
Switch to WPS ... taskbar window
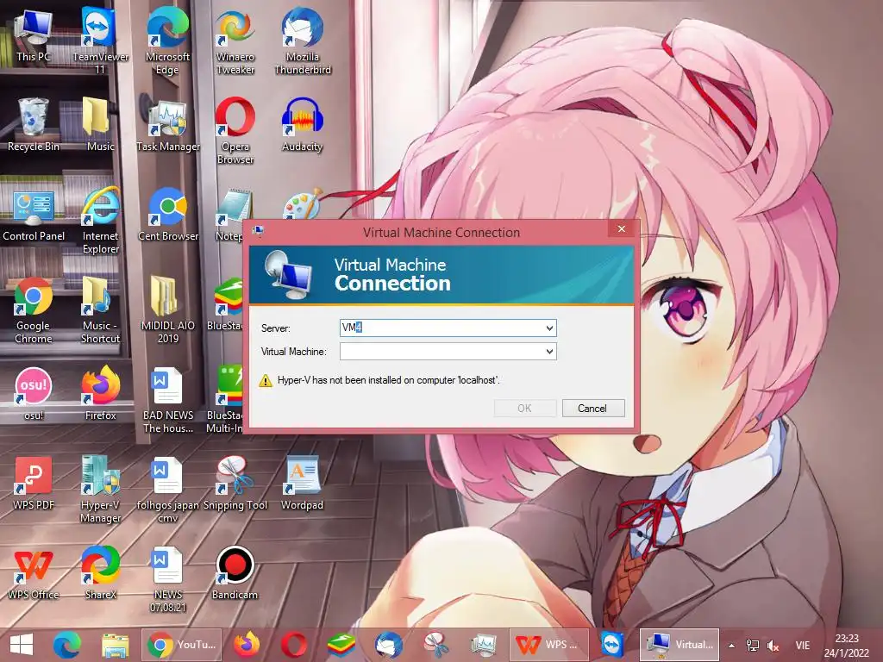(x=548, y=645)
